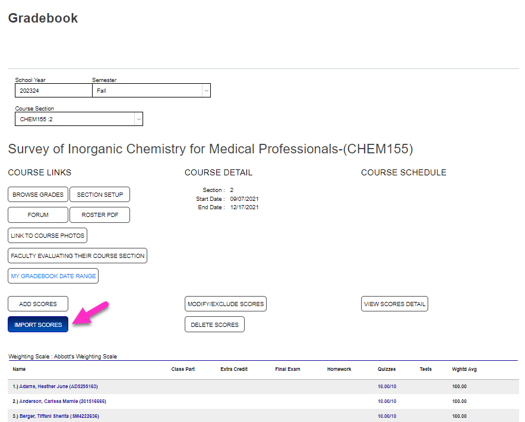This screenshot has width=525, height=422.
Task: Open the Semester dropdown
Action: click(150, 90)
